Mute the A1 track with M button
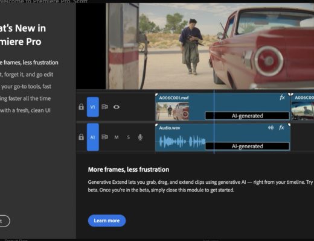The width and height of the screenshot is (314, 241). [117, 137]
